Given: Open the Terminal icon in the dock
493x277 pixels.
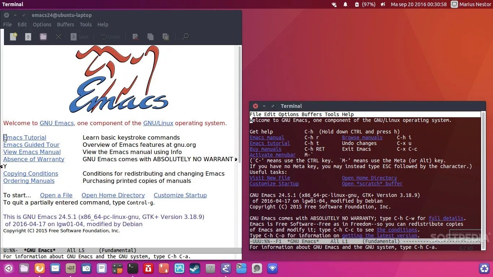Looking at the screenshot, I should (x=133, y=268).
